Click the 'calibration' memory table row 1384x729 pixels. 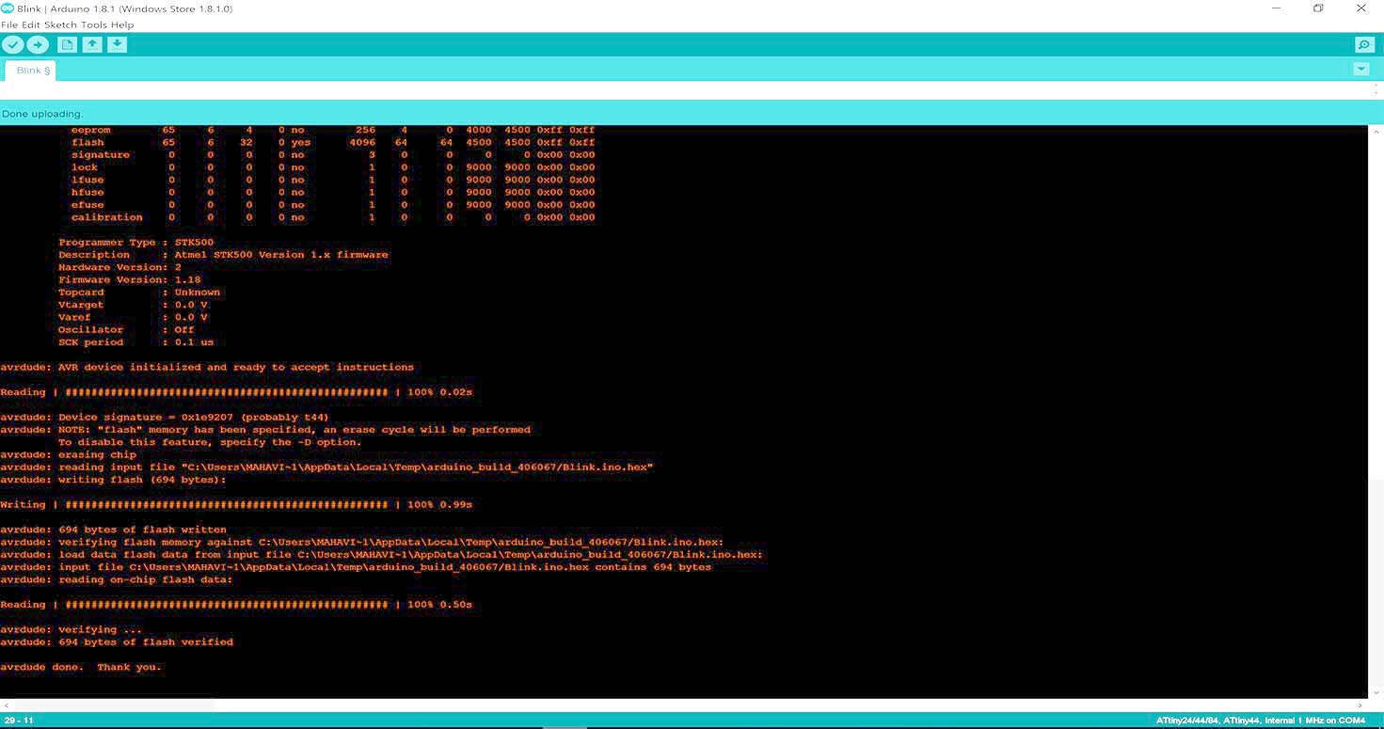pos(333,217)
